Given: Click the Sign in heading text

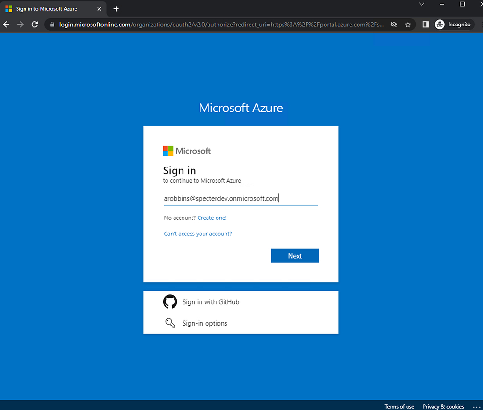Looking at the screenshot, I should coord(179,170).
